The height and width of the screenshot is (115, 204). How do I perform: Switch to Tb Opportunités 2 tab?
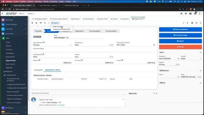point(40,19)
